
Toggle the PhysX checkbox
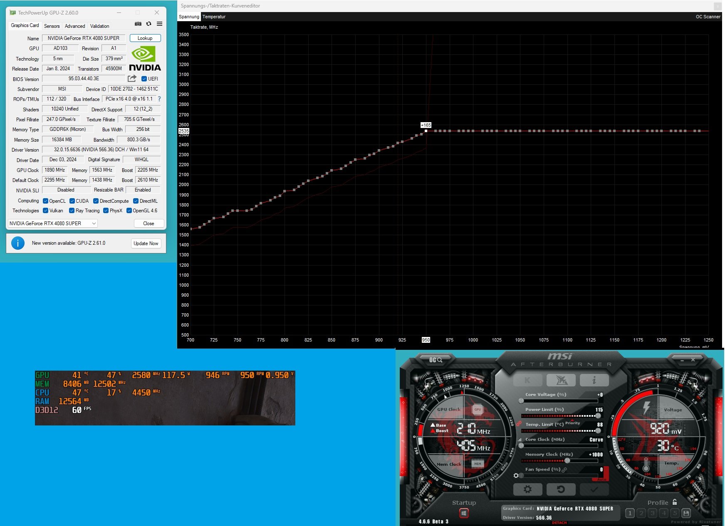pos(106,211)
